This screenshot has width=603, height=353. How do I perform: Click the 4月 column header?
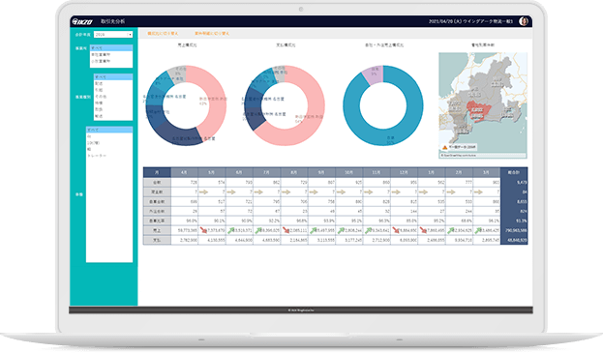[184, 172]
